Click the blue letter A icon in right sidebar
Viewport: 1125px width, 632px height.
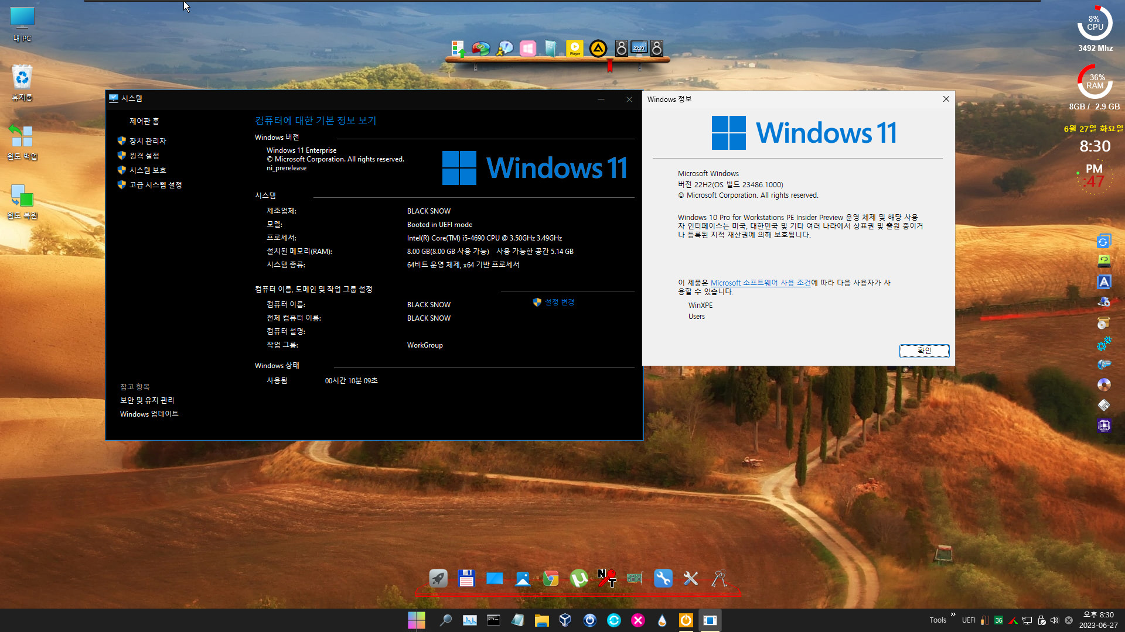click(x=1104, y=282)
